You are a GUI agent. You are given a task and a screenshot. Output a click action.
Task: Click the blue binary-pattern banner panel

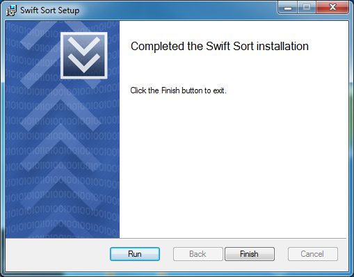point(63,129)
